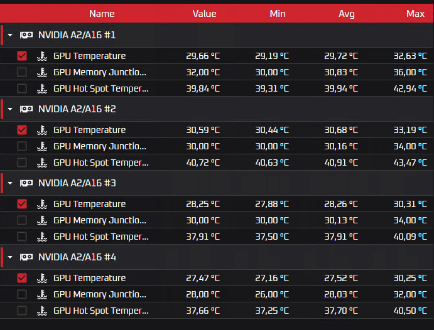Click the 29,66 °C value cell
Screen dimensions: 434x330
point(203,56)
